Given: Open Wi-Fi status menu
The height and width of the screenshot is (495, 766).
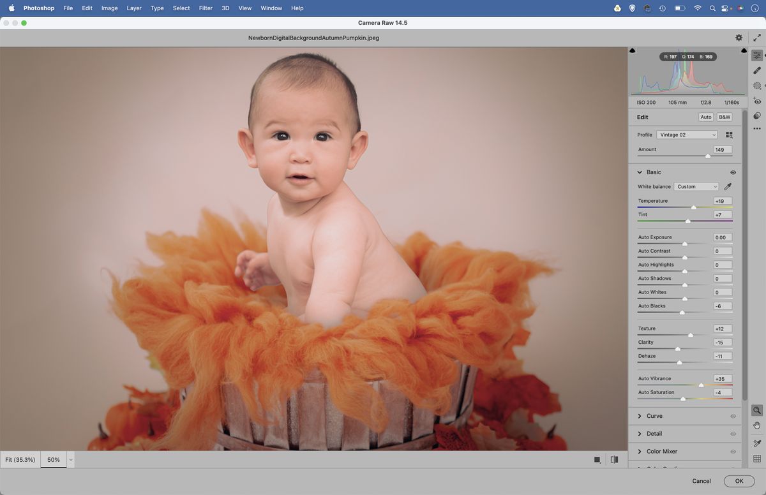Looking at the screenshot, I should (698, 8).
